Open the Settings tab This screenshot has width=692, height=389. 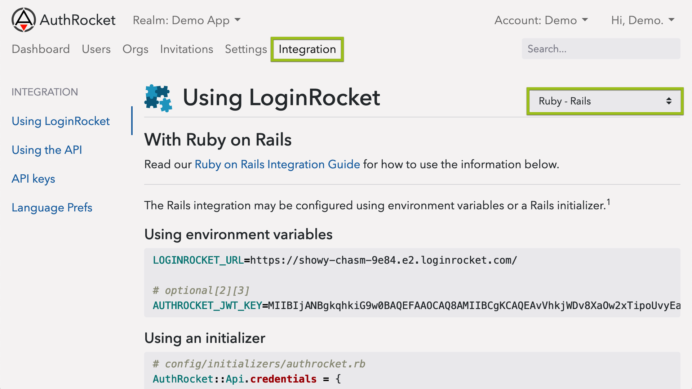pyautogui.click(x=246, y=49)
